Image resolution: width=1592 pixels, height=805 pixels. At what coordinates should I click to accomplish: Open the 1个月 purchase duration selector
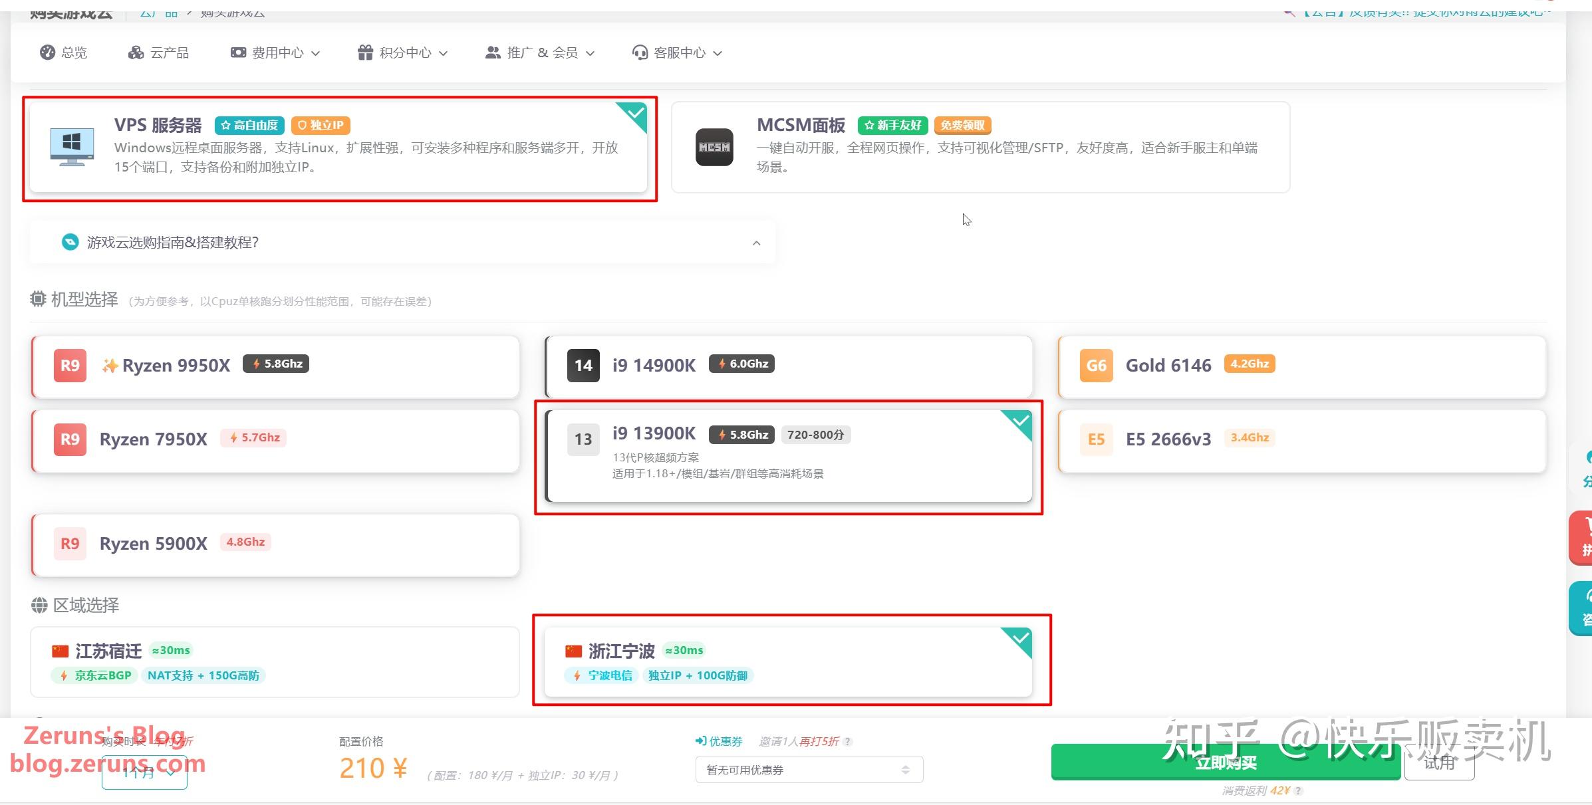point(144,773)
